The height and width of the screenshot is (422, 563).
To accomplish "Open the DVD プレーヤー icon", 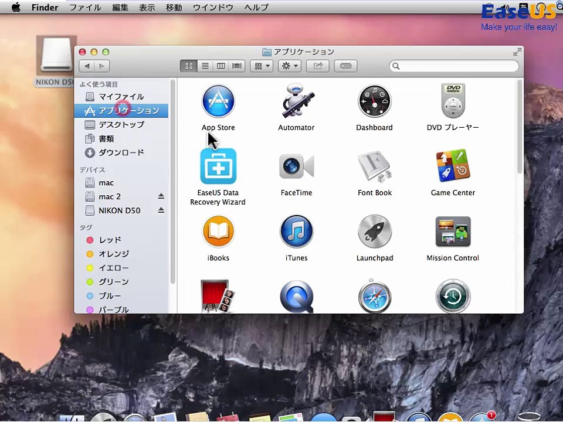I will pos(453,101).
